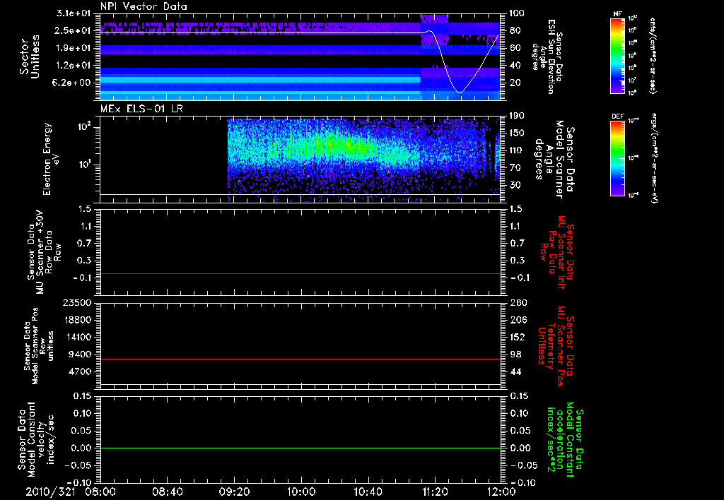Viewport: 724px width, 500px height.
Task: Click the 'Sector Unitless' axis label
Action: pos(30,56)
